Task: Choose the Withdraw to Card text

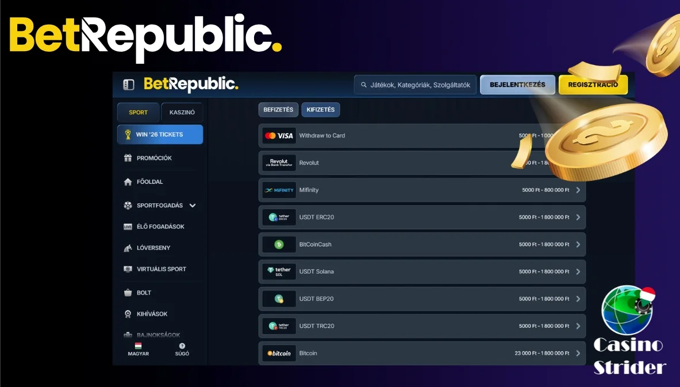Action: pos(322,136)
